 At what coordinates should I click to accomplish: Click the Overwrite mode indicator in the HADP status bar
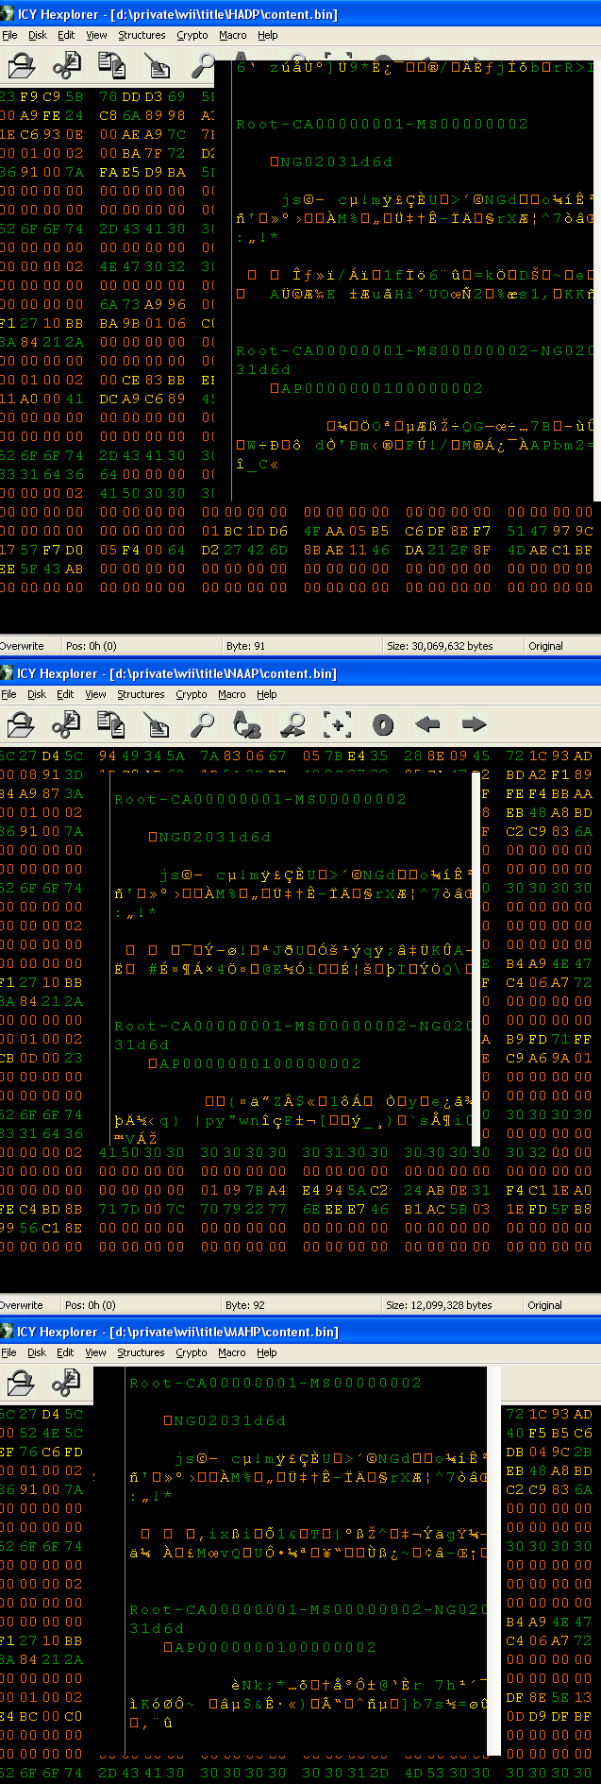(23, 646)
